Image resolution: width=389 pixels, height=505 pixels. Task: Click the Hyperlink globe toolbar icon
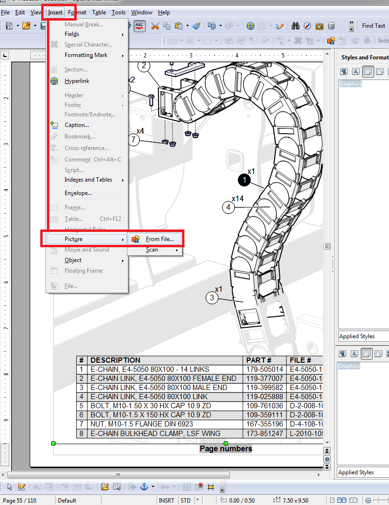point(251,26)
